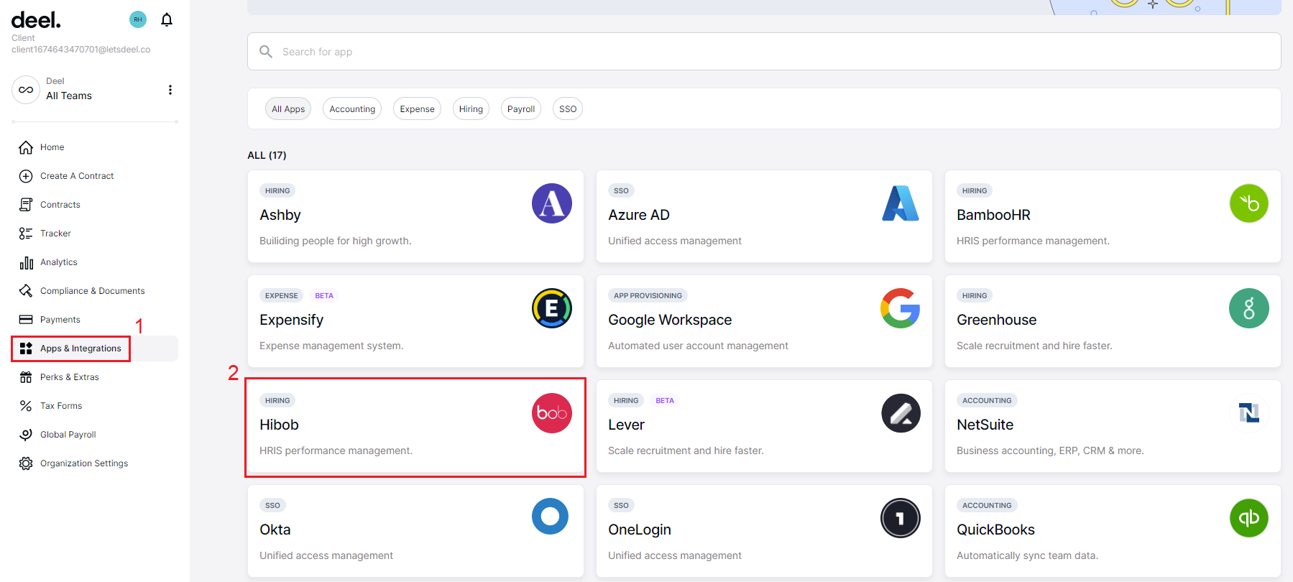Click the Ashby app logo
Screen dimensions: 1293x582
552,203
